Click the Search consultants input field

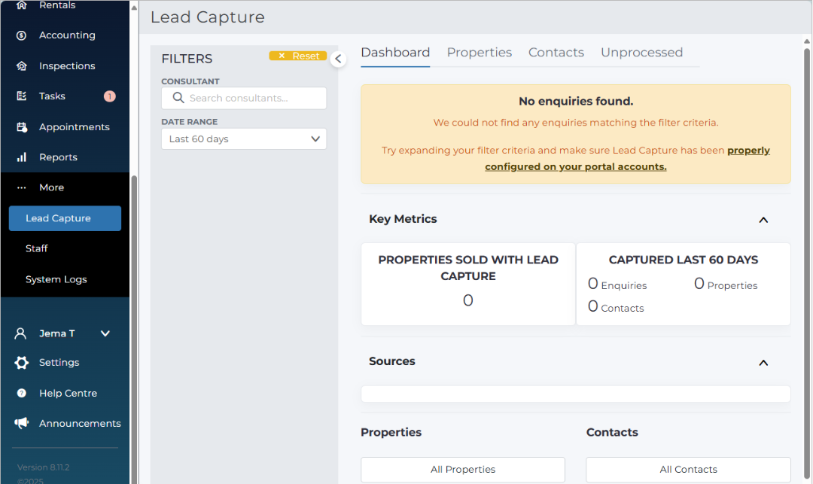click(x=244, y=98)
